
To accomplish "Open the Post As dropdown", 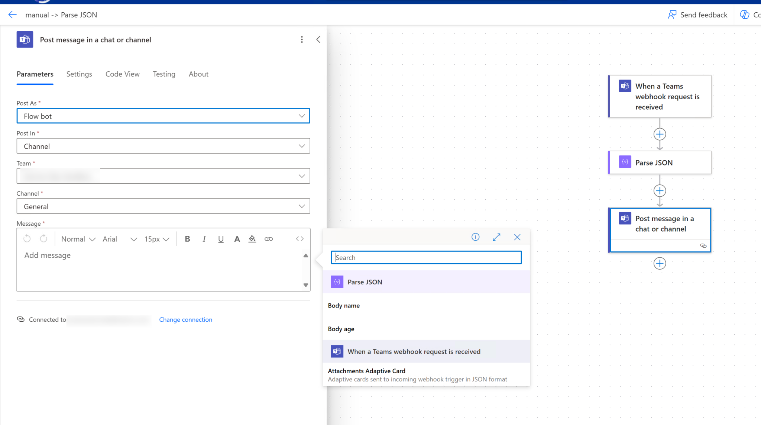I will 301,116.
